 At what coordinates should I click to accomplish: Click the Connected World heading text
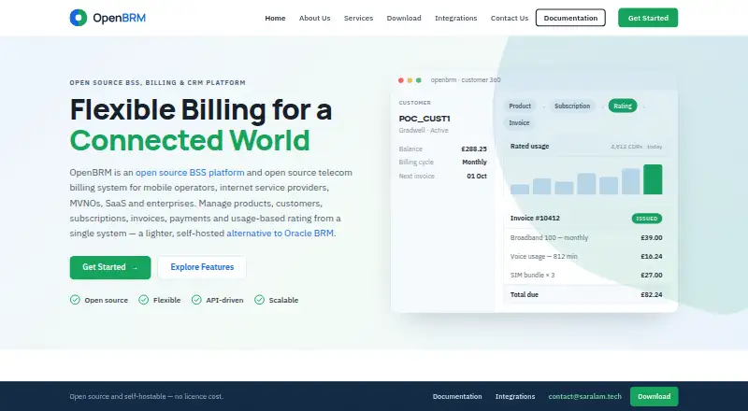coord(190,140)
